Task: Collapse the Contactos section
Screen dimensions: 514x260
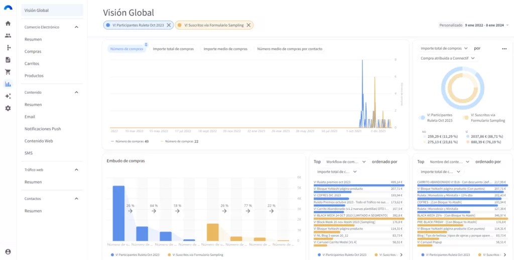Action: click(x=76, y=198)
